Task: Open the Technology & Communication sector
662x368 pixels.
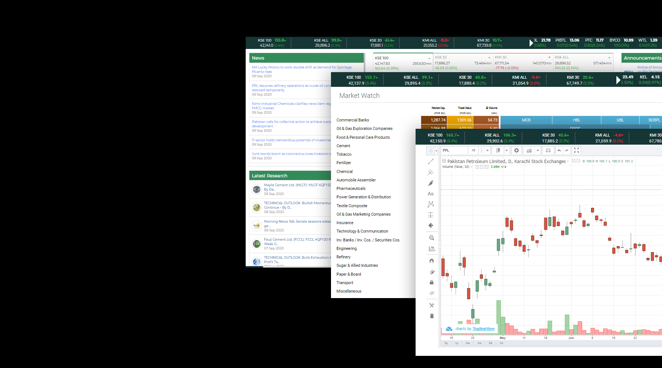Action: [362, 231]
